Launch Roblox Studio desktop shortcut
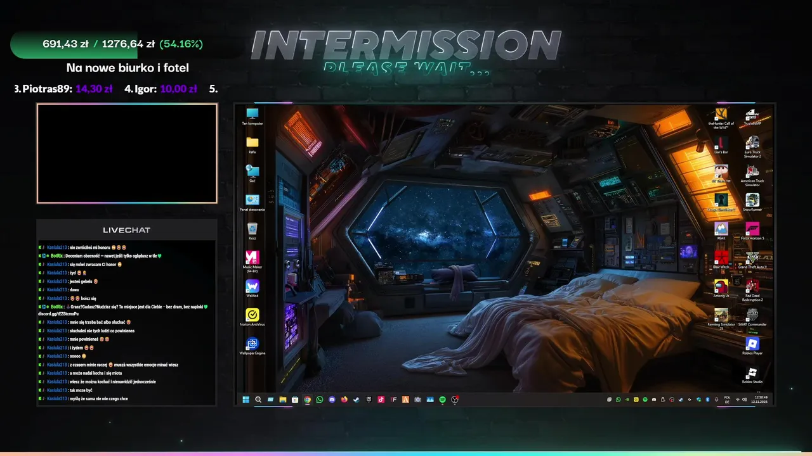This screenshot has width=812, height=456. pos(752,375)
